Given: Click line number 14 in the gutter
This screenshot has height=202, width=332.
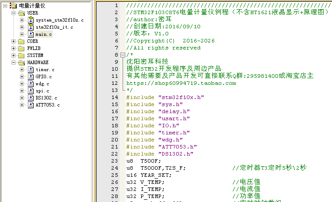Looking at the screenshot, I should [115, 97].
